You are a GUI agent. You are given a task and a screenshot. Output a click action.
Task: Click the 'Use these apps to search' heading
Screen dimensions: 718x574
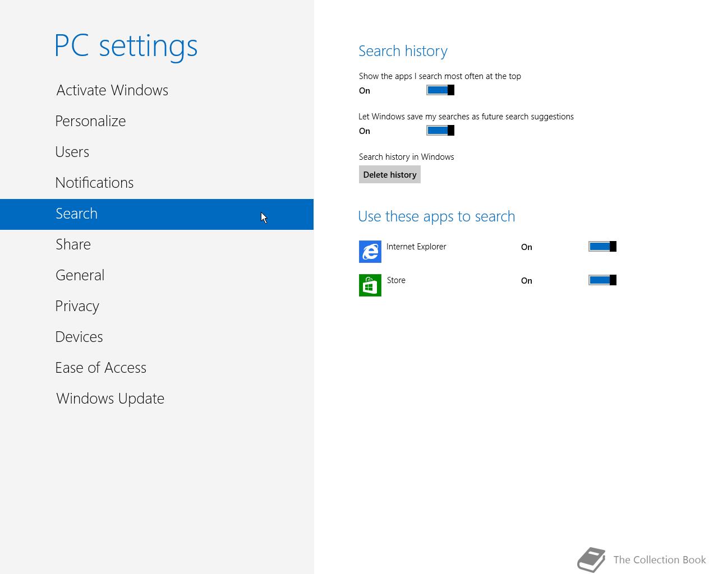436,216
